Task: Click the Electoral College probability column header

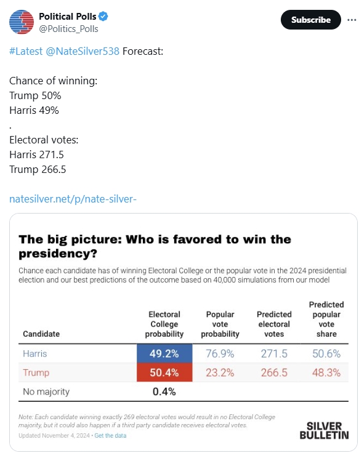Action: coord(164,324)
